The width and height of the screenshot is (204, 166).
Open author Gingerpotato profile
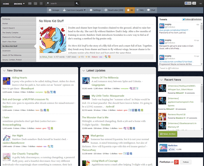point(98,85)
